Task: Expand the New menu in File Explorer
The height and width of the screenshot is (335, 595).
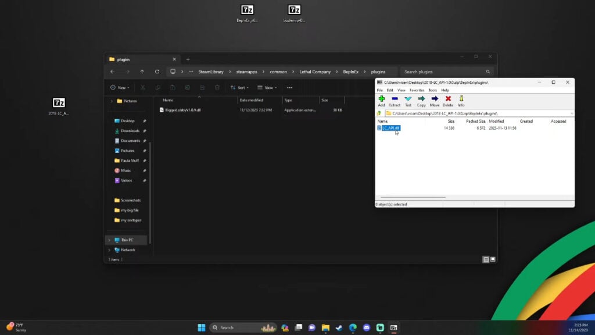Action: (119, 87)
